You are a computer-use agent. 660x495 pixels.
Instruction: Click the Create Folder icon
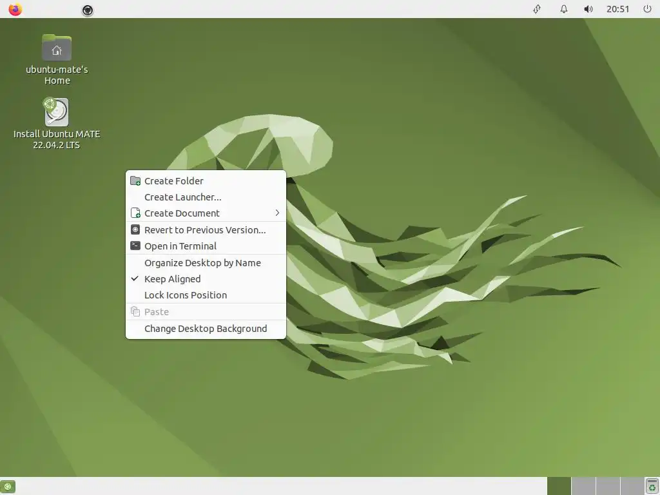point(135,181)
